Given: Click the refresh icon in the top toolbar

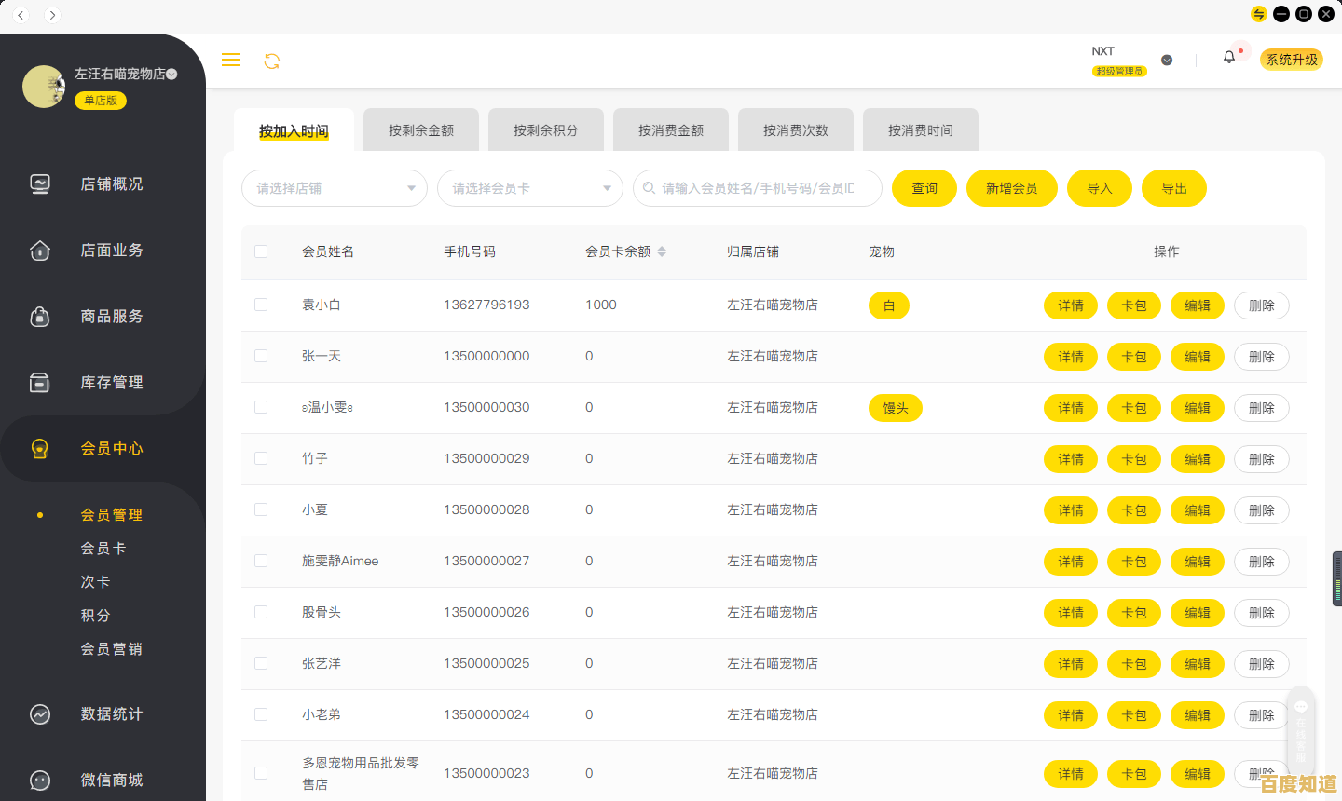Looking at the screenshot, I should click(x=271, y=60).
